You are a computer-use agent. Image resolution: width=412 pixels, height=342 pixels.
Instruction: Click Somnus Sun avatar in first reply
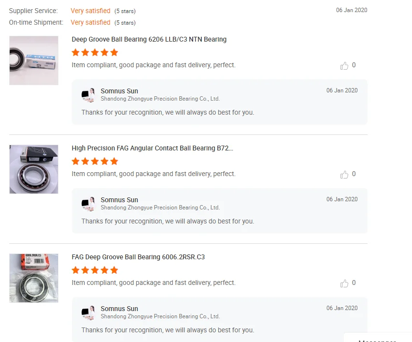pos(88,95)
